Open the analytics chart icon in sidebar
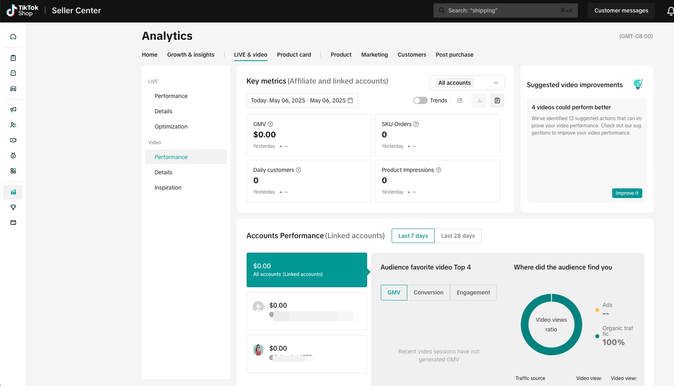 [x=13, y=192]
